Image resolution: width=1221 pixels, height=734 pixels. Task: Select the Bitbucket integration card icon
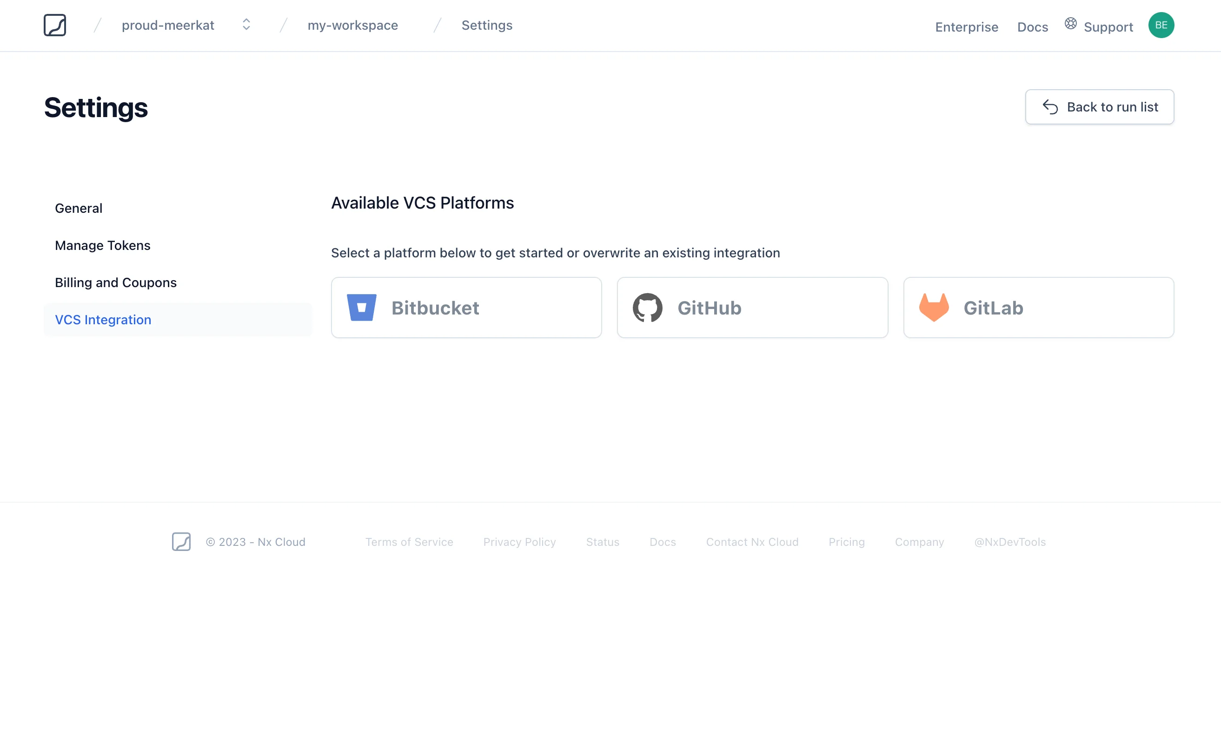(362, 307)
